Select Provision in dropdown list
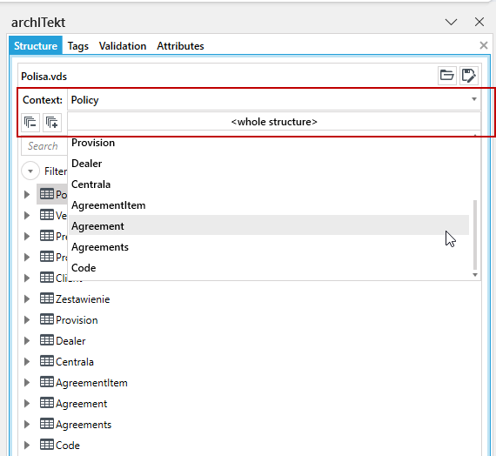Viewport: 496px width, 456px height. click(269, 143)
